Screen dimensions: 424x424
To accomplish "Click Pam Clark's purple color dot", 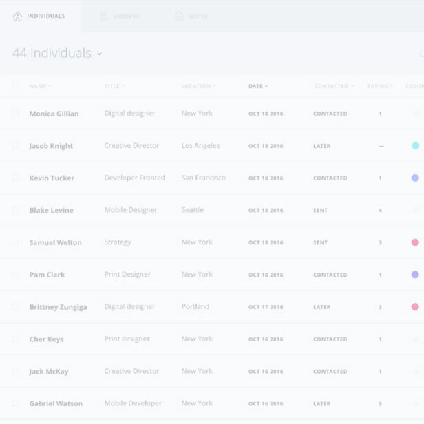I will tap(415, 275).
